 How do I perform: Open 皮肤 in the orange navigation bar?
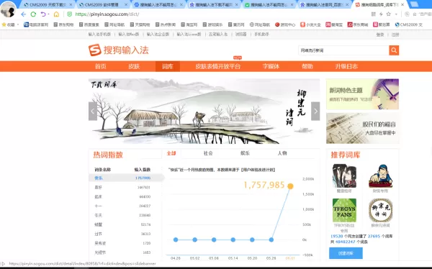click(134, 66)
